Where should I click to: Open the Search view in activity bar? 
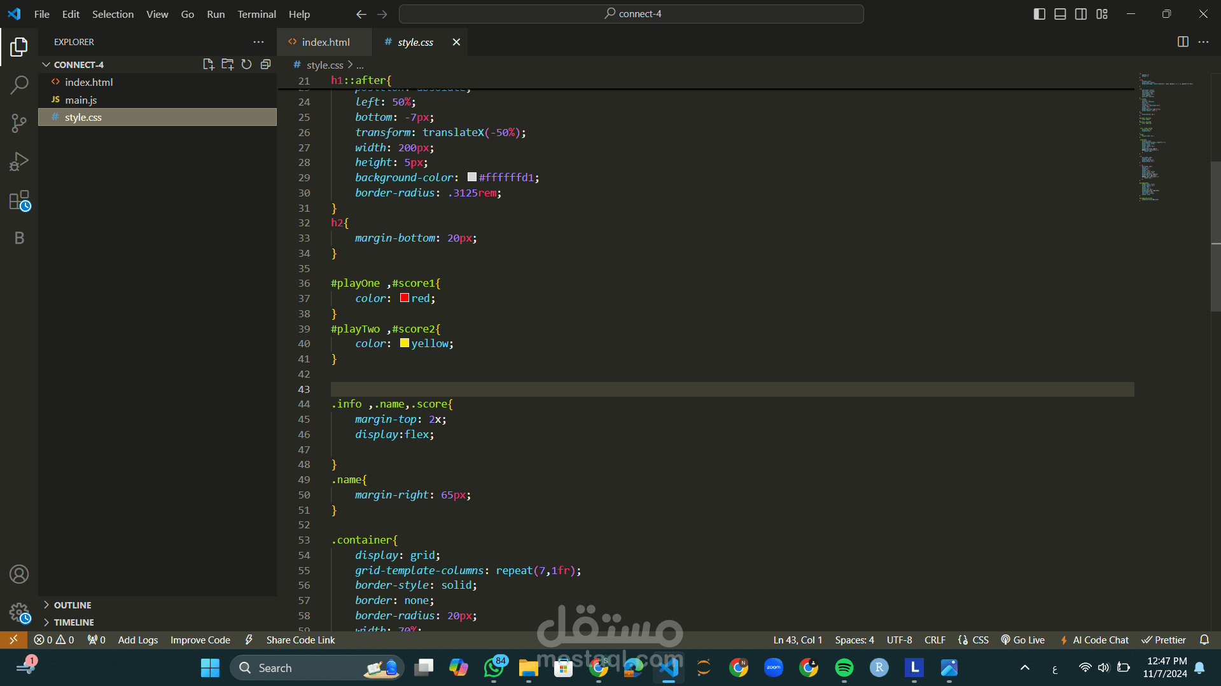click(x=19, y=85)
